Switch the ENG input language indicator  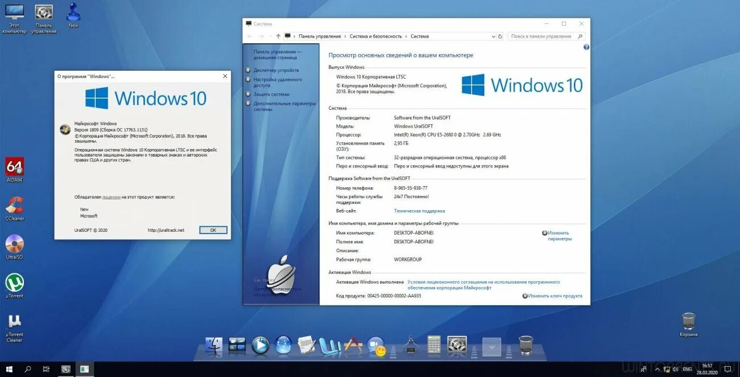(688, 369)
